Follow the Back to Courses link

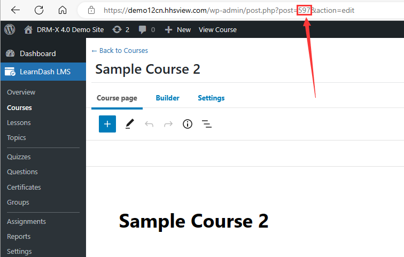[120, 51]
